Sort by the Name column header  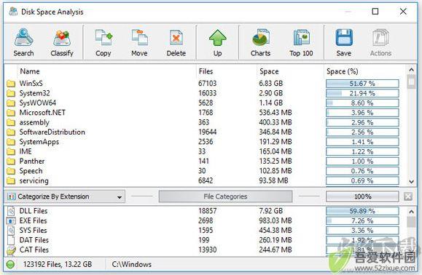(x=30, y=71)
